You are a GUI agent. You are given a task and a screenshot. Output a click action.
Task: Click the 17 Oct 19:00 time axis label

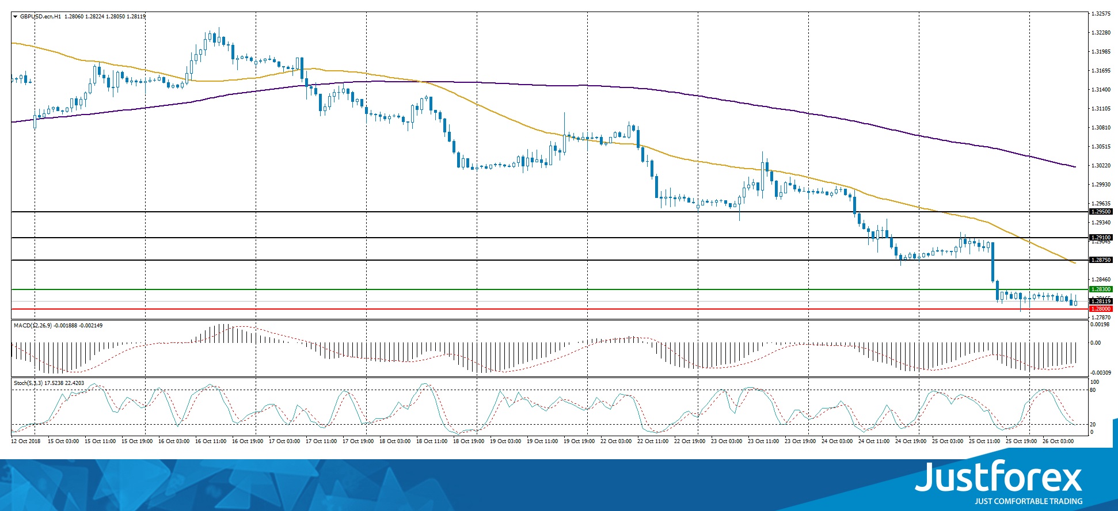point(358,441)
